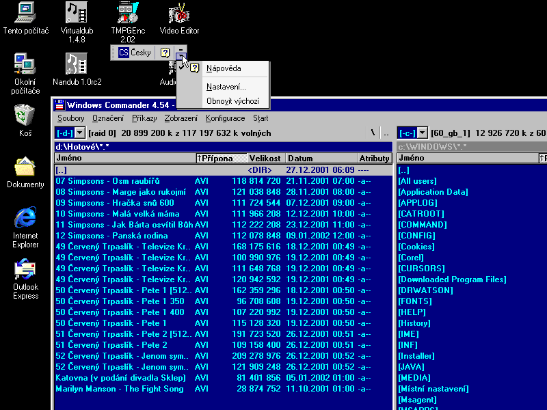Image resolution: width=547 pixels, height=410 pixels.
Task: Select the [..] entry in right panel
Action: click(403, 170)
